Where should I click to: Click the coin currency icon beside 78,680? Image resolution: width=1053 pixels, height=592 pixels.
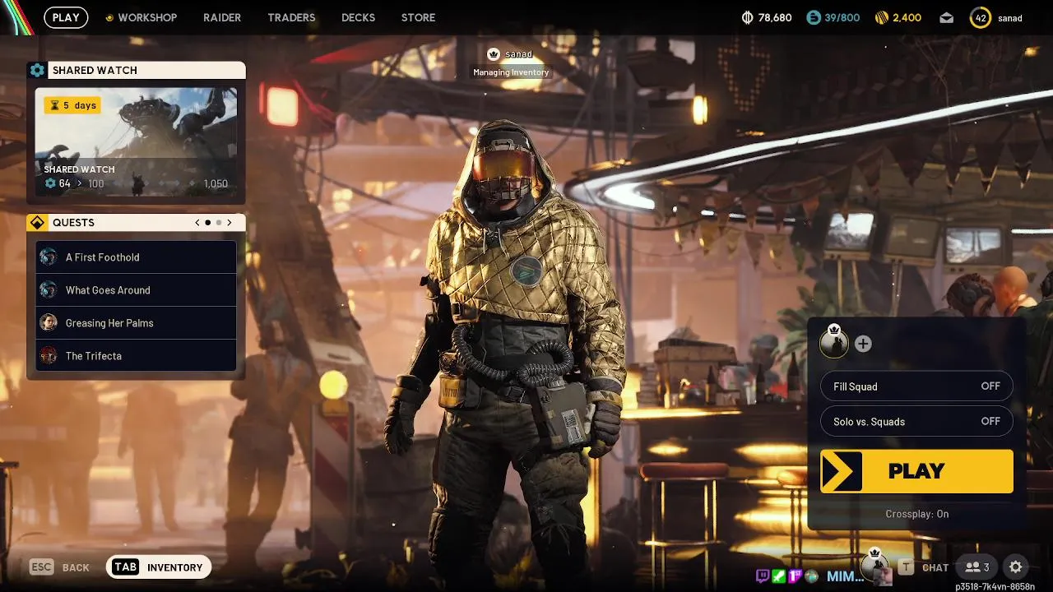tap(747, 17)
